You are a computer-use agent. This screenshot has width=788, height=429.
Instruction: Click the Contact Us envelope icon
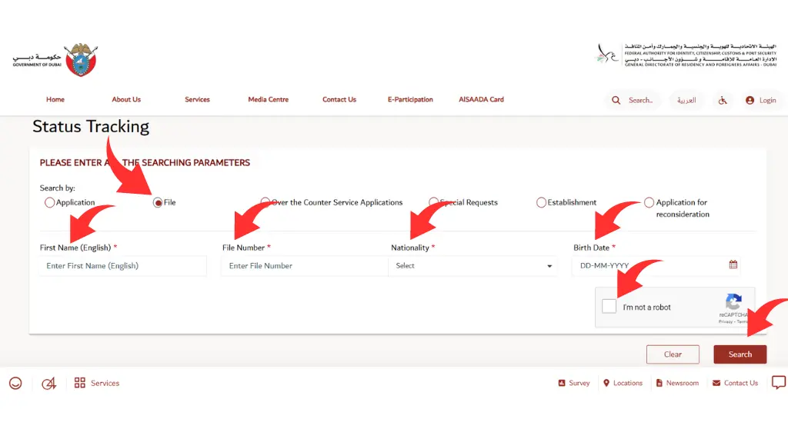(x=716, y=383)
